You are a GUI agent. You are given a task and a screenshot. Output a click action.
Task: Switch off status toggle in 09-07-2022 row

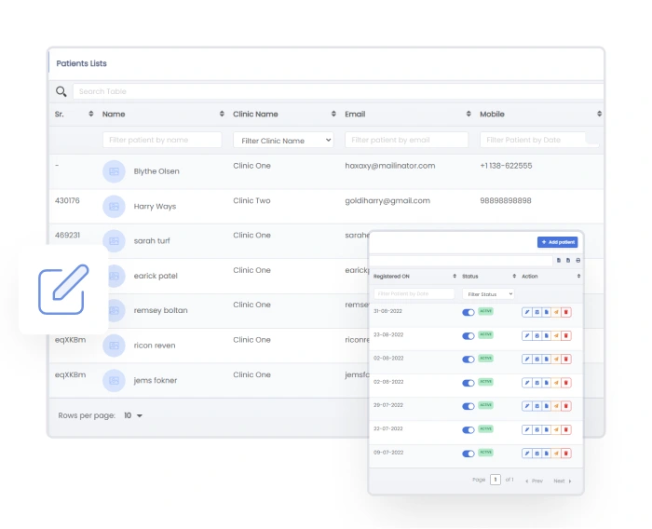[x=469, y=454]
